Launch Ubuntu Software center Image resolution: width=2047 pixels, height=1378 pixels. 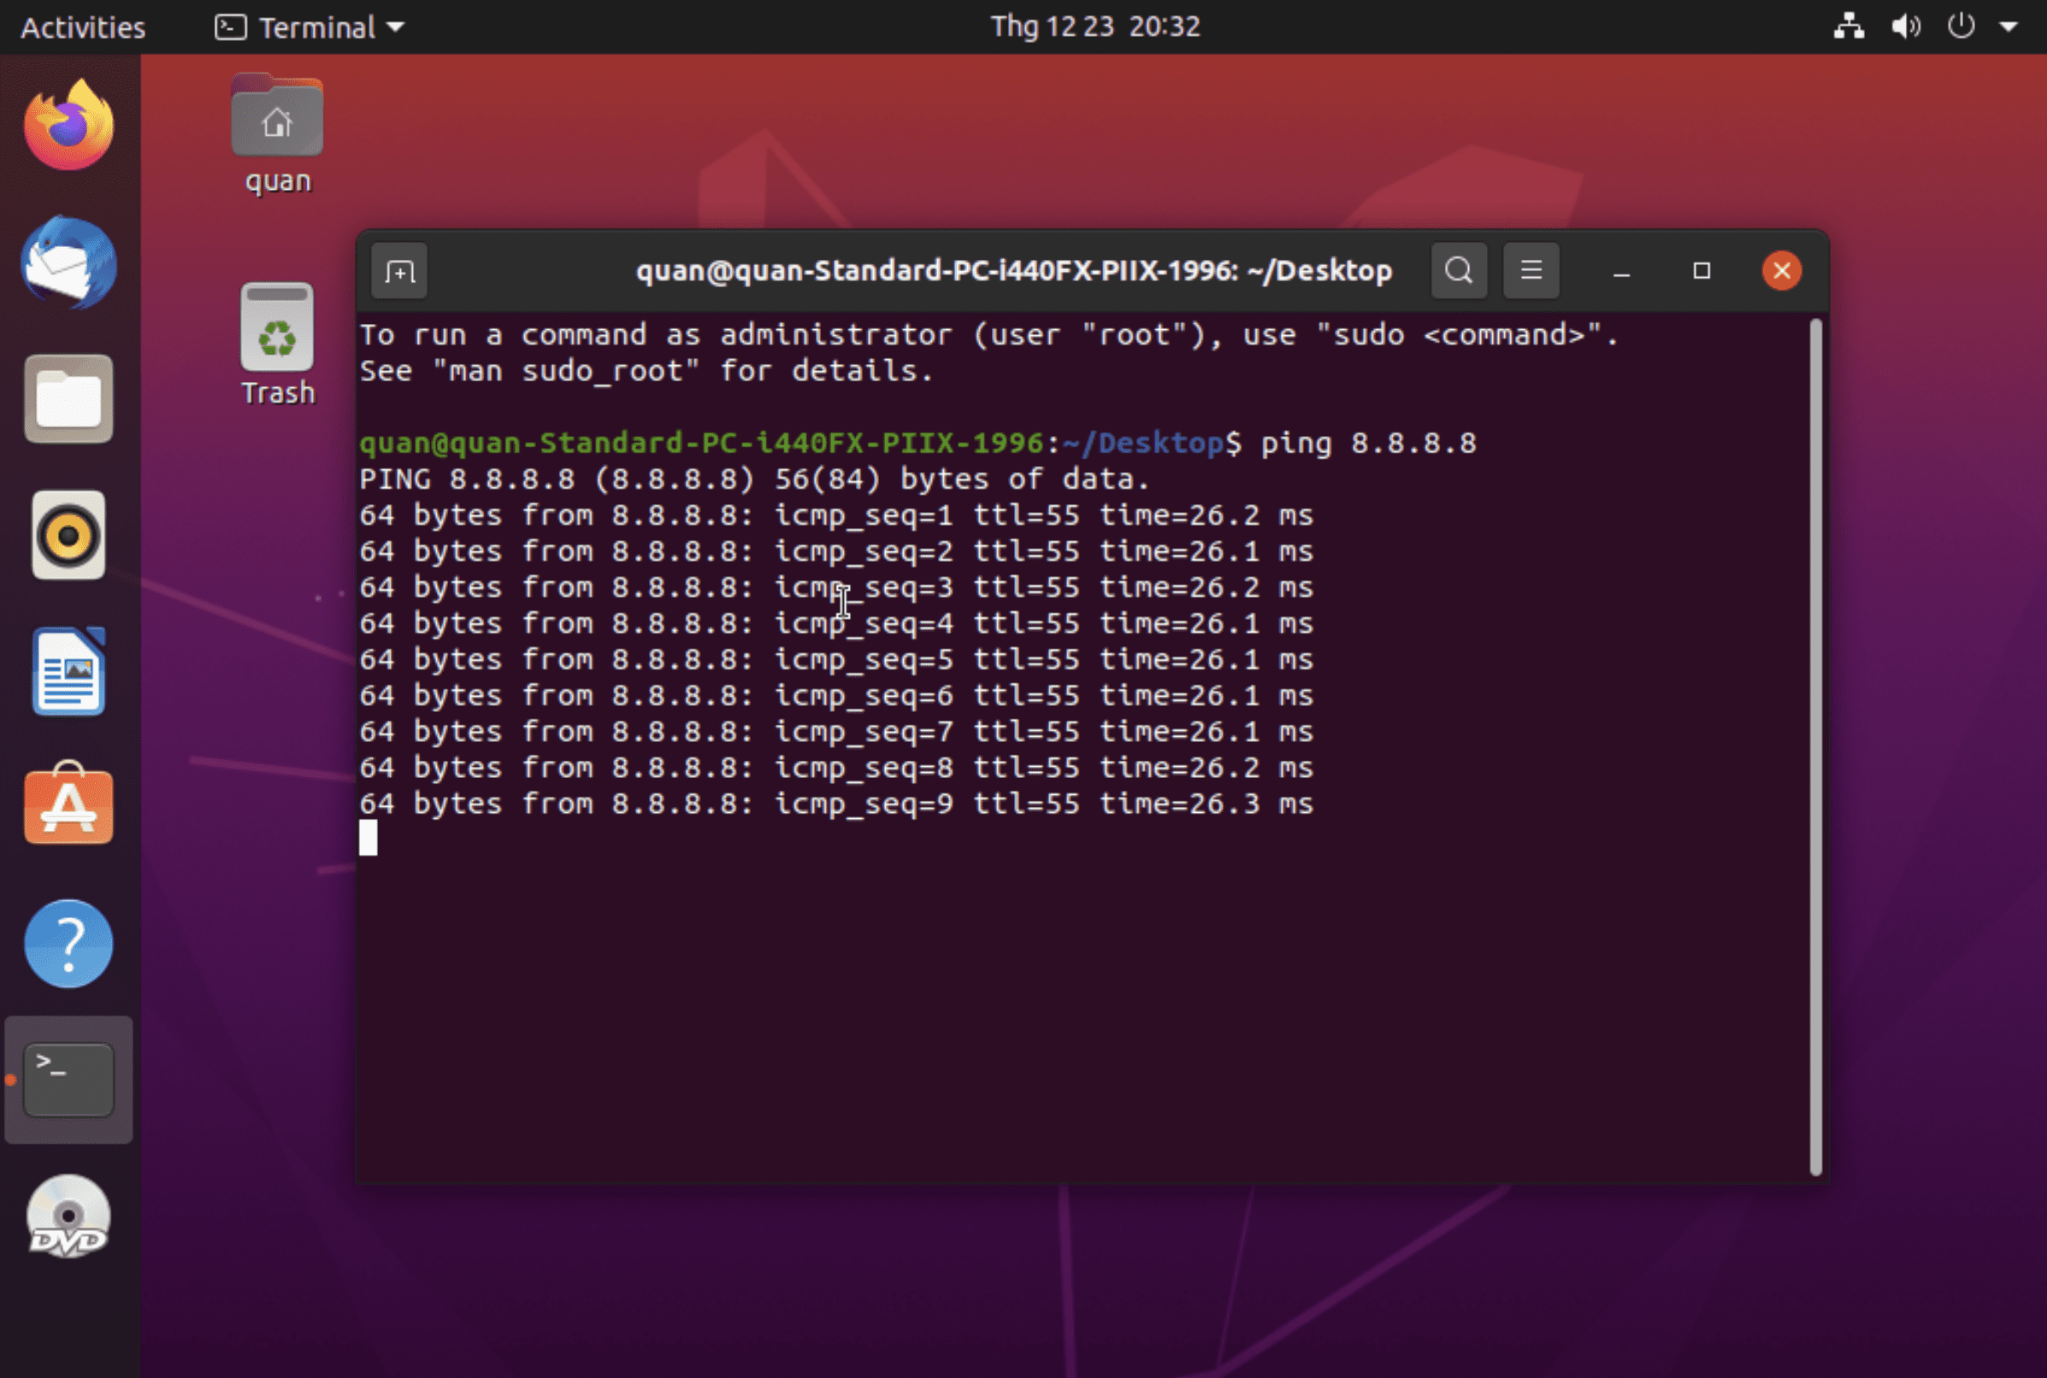point(68,806)
